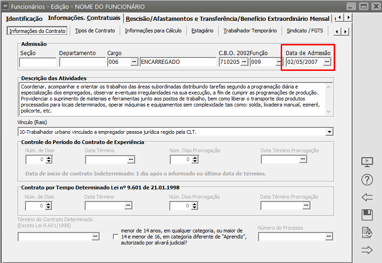Check the menor de 14 anos checkbox
The width and height of the screenshot is (382, 263).
point(116,237)
